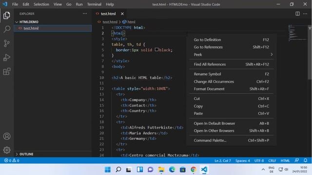Screen dimensions: 312x175
Task: Click UTF-8 encoding in status bar
Action: pos(259,160)
